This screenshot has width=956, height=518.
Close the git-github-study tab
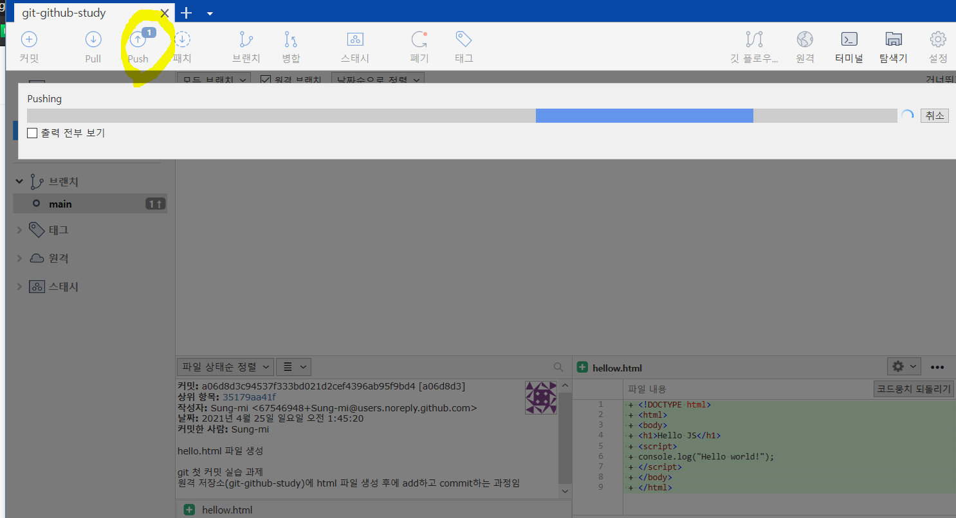[165, 13]
